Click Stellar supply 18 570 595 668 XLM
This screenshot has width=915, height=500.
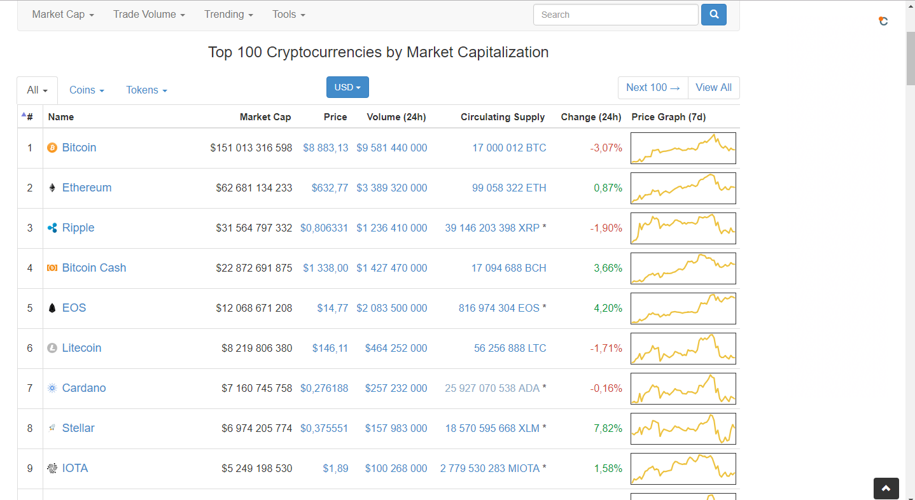pyautogui.click(x=492, y=428)
